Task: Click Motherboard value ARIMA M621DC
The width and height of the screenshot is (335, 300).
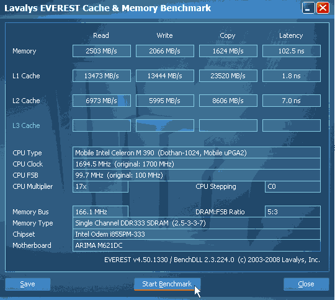Action: tap(197, 245)
